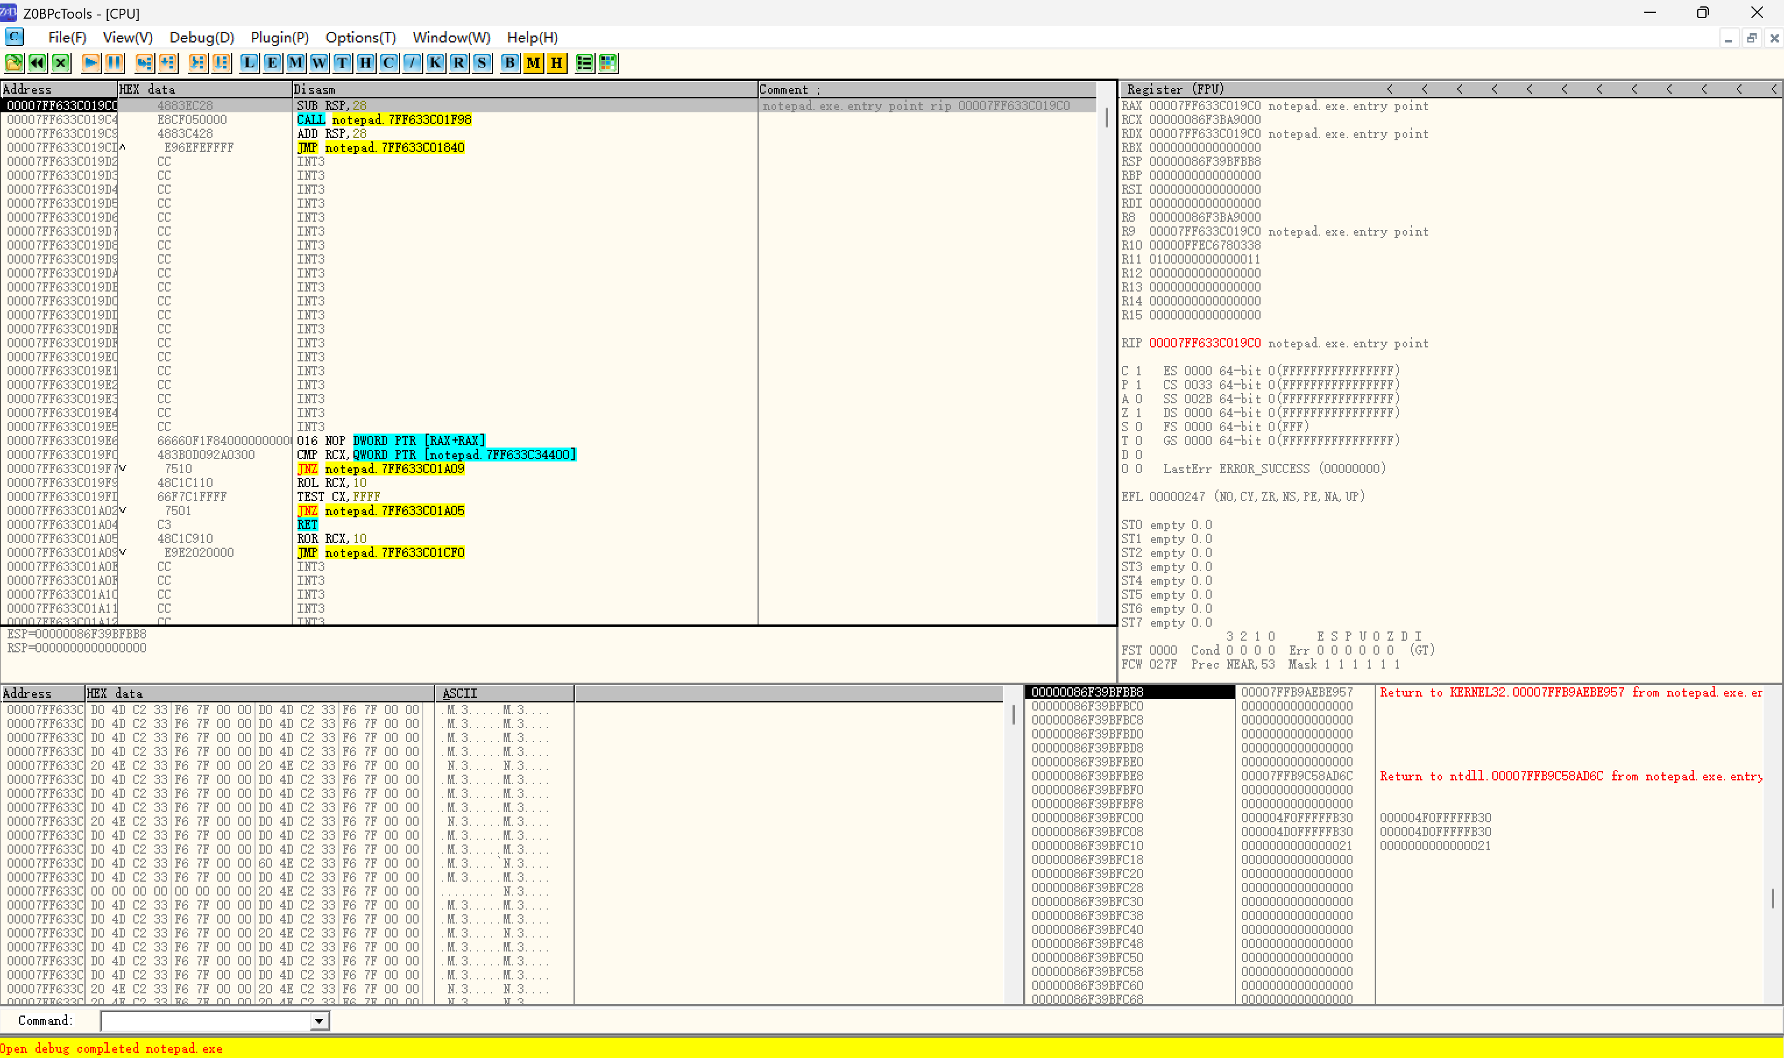The height and width of the screenshot is (1058, 1784).
Task: Restore the inner CPU child window
Action: [x=1751, y=38]
